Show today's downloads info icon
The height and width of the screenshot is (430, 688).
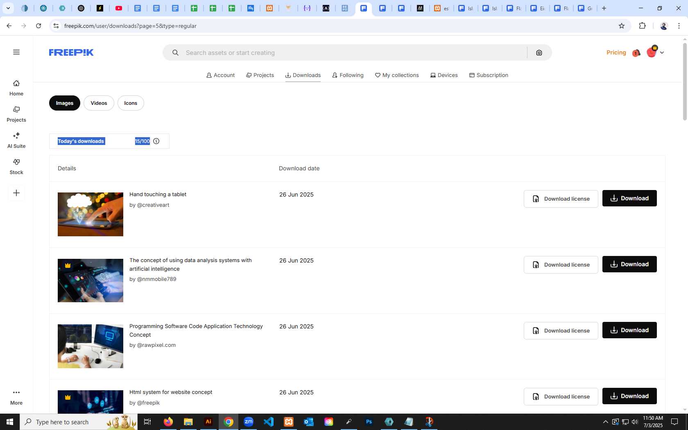pos(156,141)
